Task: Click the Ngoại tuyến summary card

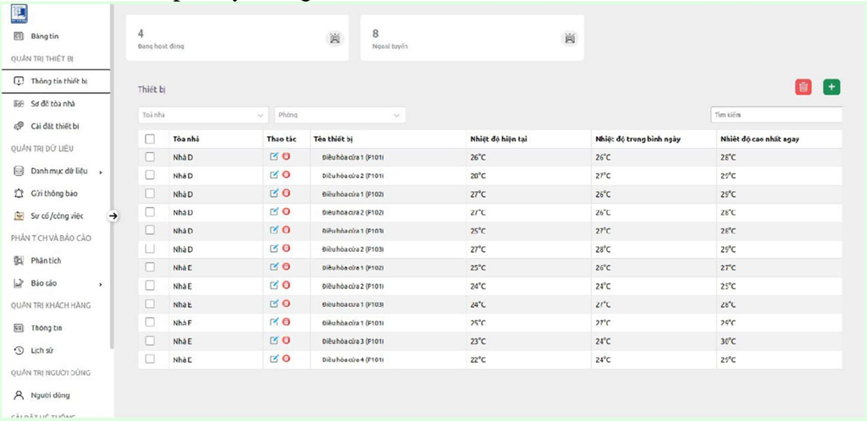Action: 472,37
